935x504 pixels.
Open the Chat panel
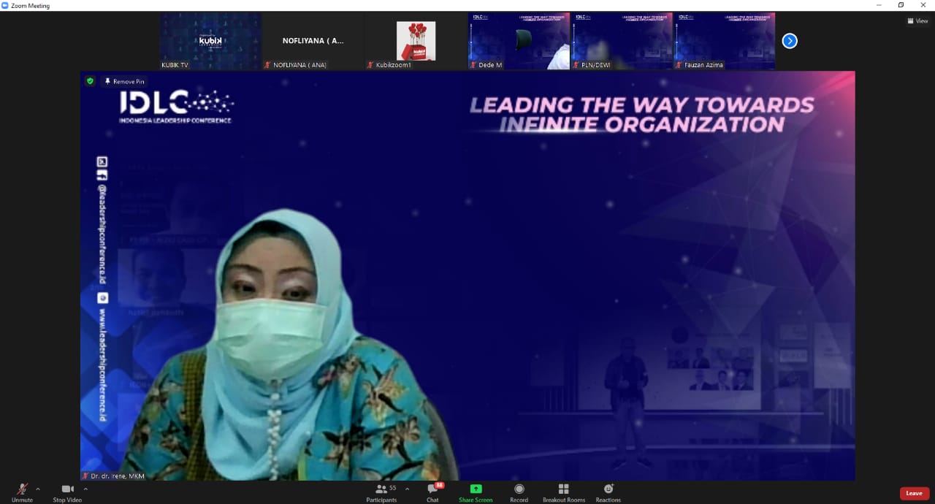(432, 492)
